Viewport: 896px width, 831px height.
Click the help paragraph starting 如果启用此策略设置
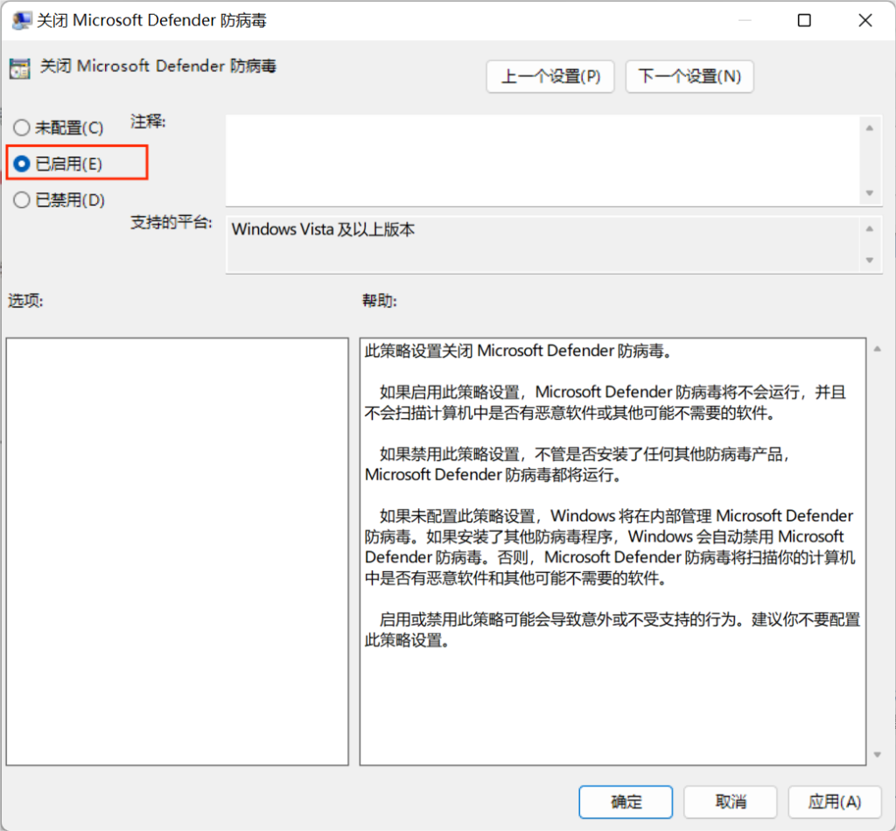pos(605,402)
